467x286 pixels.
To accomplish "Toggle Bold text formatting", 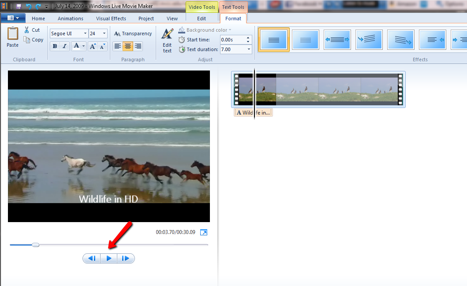I will 55,46.
